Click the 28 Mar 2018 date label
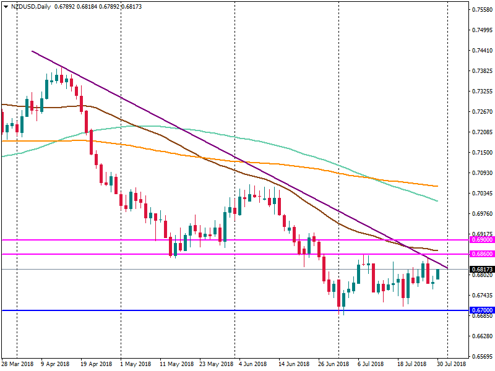The height and width of the screenshot is (371, 495). tap(18, 364)
